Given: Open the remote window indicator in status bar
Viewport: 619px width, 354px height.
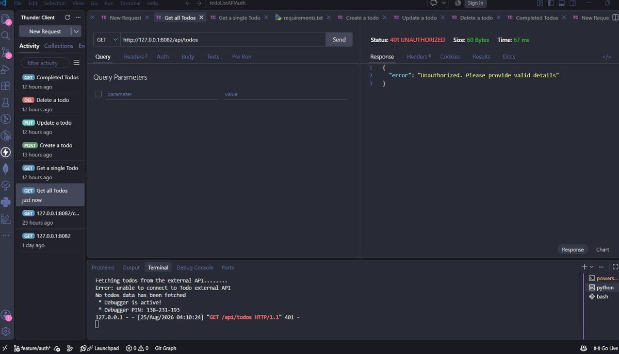Looking at the screenshot, I should 4,348.
